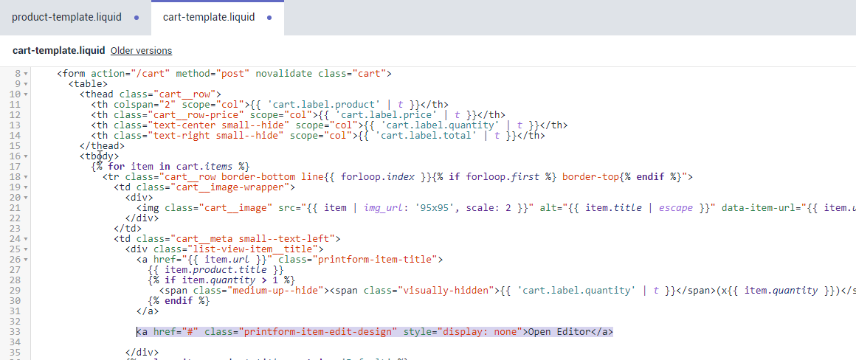Fold the cart__image-wrapper td at line 19
Viewport: 856px width, 360px height.
(x=27, y=187)
